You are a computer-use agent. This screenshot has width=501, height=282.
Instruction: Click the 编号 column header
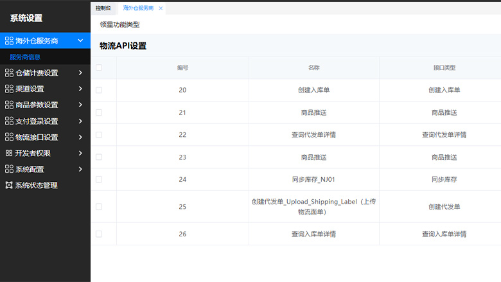tap(182, 67)
